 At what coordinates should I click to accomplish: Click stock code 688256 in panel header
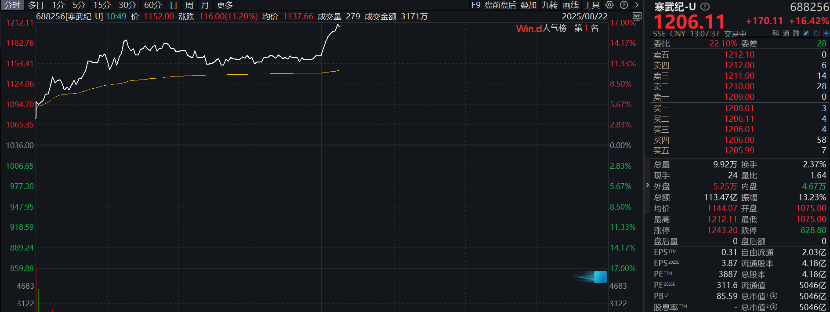pos(809,7)
